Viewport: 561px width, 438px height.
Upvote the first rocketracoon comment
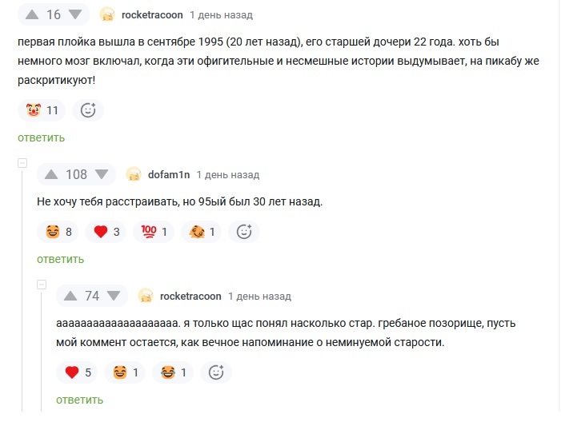pyautogui.click(x=33, y=14)
